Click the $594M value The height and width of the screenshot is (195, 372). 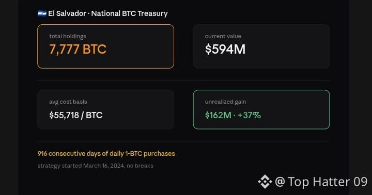pos(225,50)
